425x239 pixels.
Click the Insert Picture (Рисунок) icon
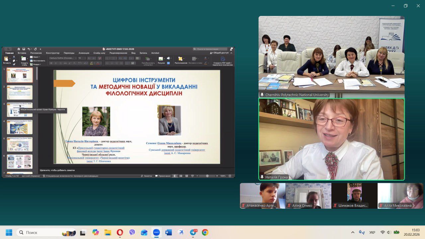(161, 59)
